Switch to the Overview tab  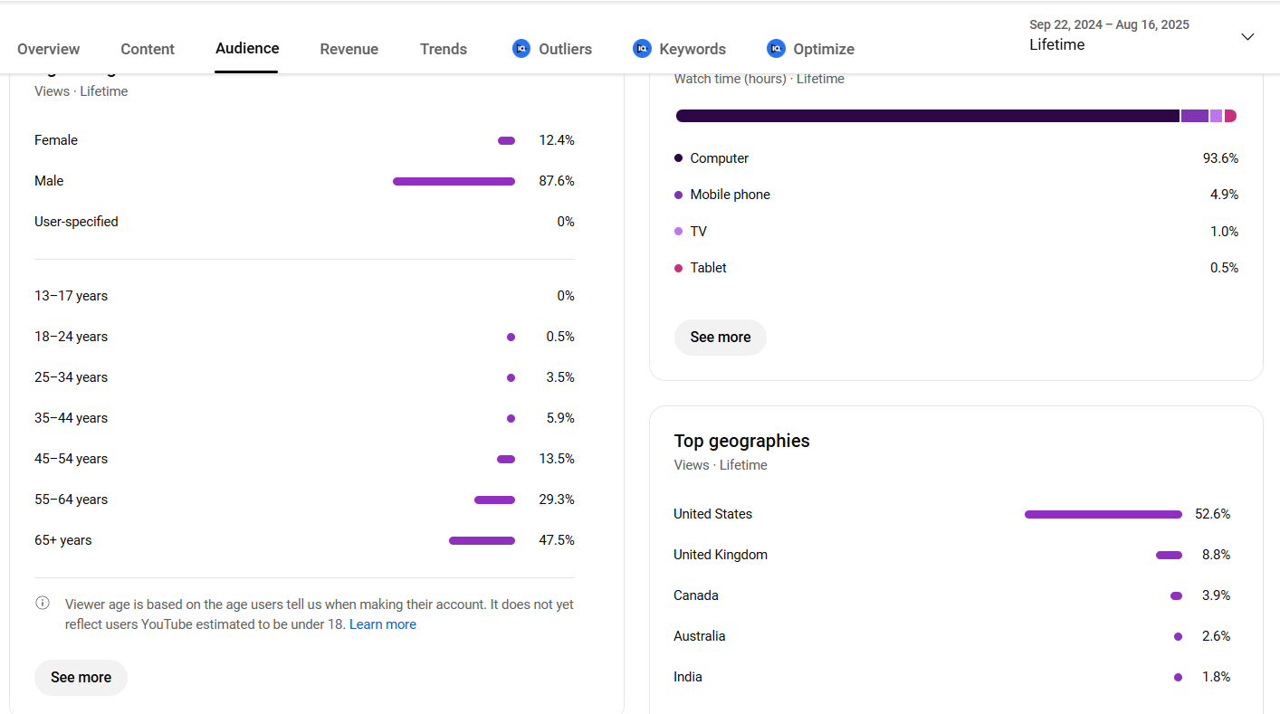click(48, 49)
